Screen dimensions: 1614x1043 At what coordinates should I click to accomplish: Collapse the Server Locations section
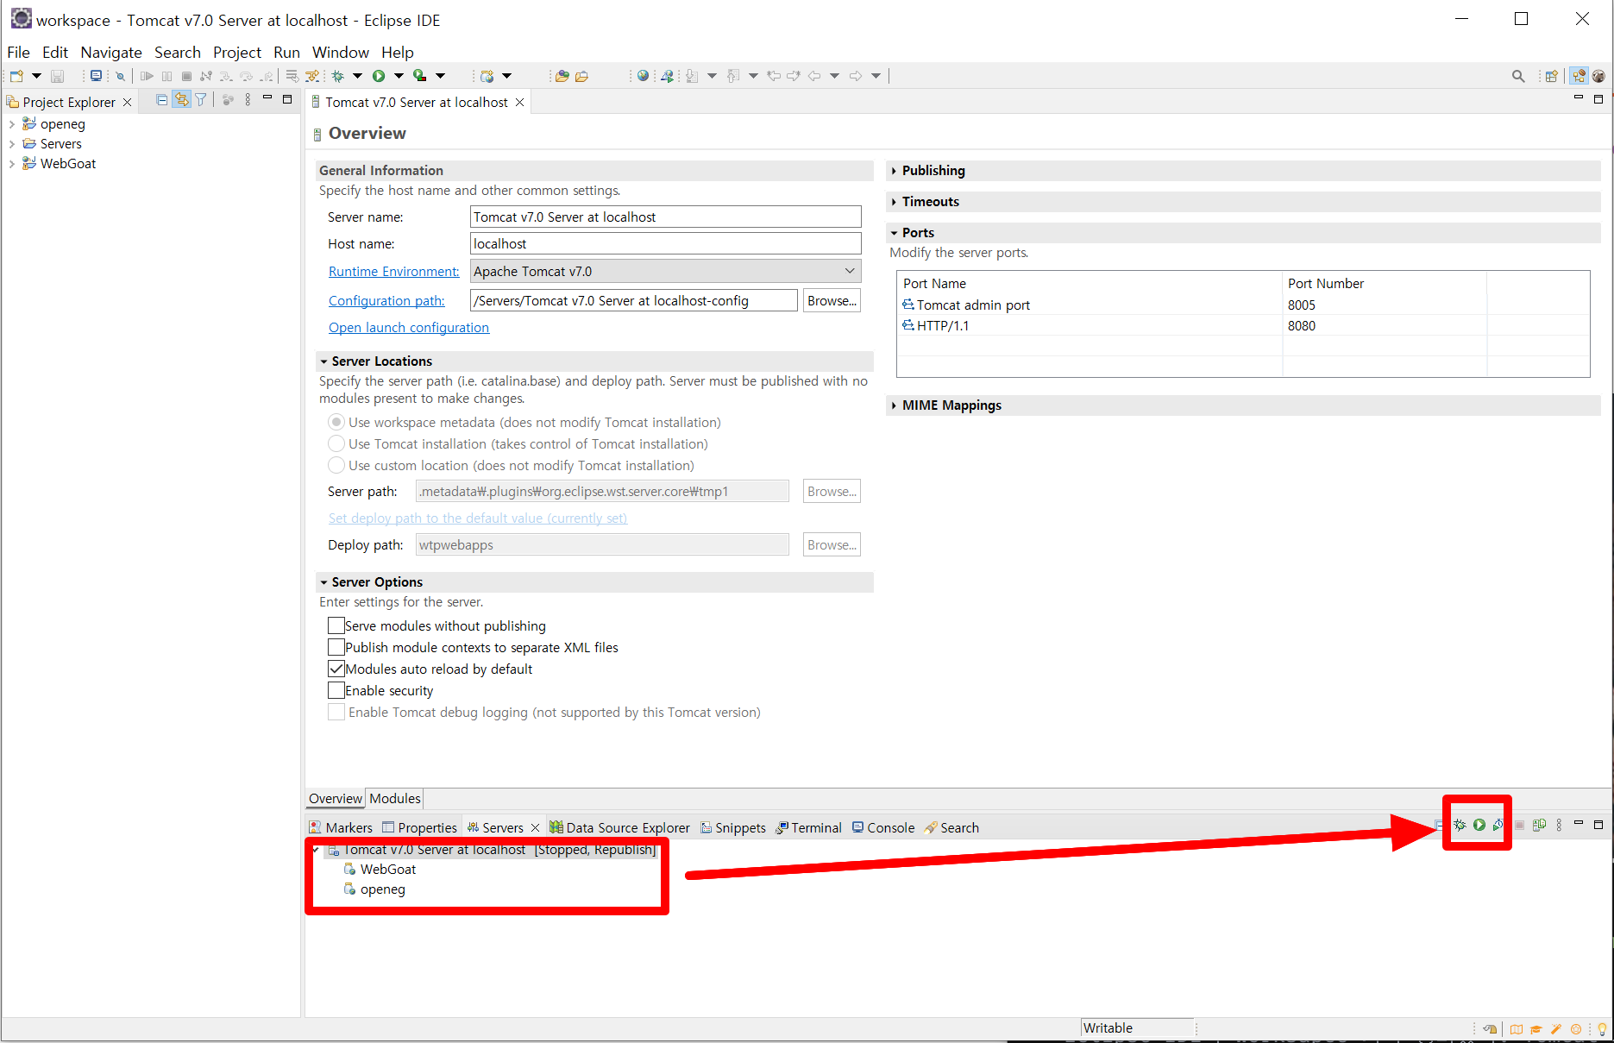point(323,361)
